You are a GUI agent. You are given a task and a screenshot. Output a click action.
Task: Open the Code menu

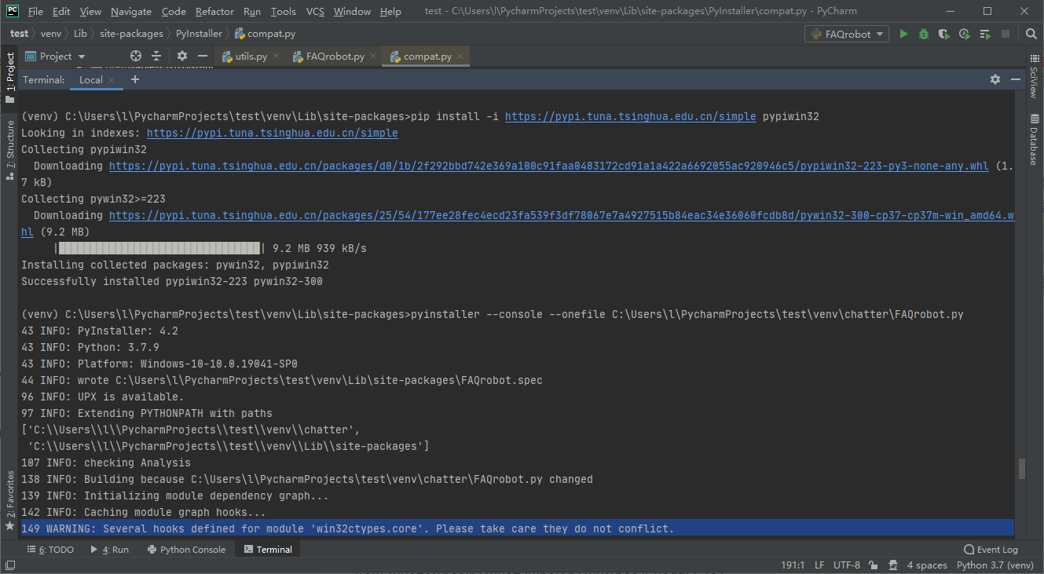[174, 11]
